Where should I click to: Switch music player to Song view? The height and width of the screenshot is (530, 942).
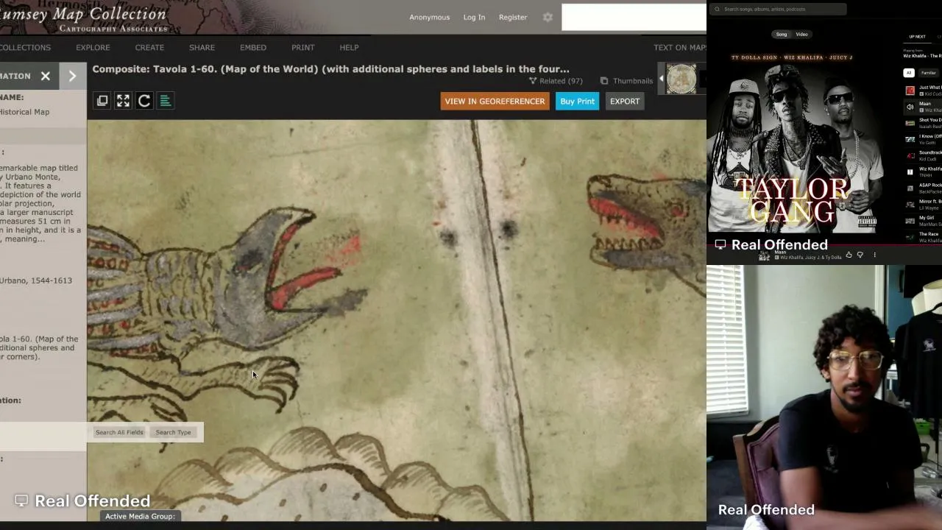click(x=782, y=34)
